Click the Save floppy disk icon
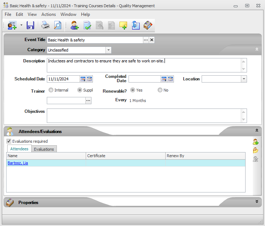265x226 pixels. [30, 25]
